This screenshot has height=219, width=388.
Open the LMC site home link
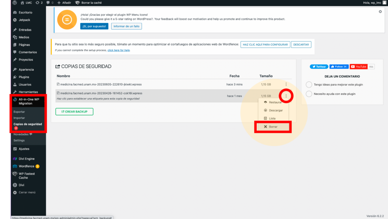tap(26, 3)
